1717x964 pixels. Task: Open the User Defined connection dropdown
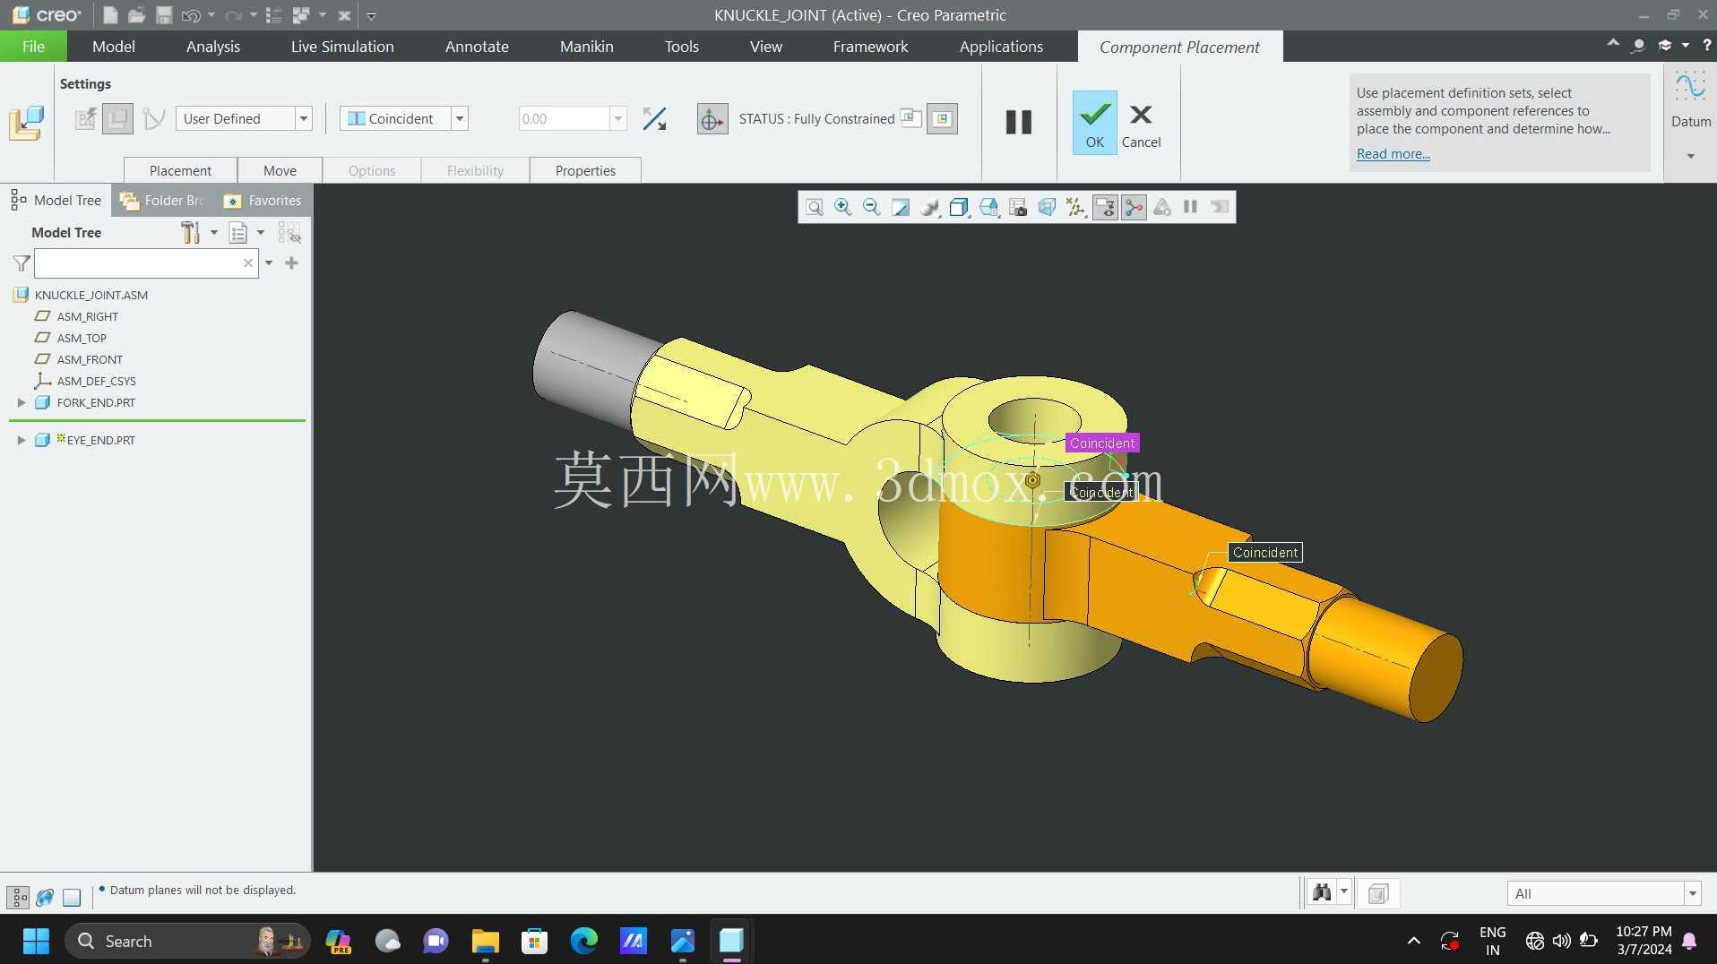pos(304,118)
